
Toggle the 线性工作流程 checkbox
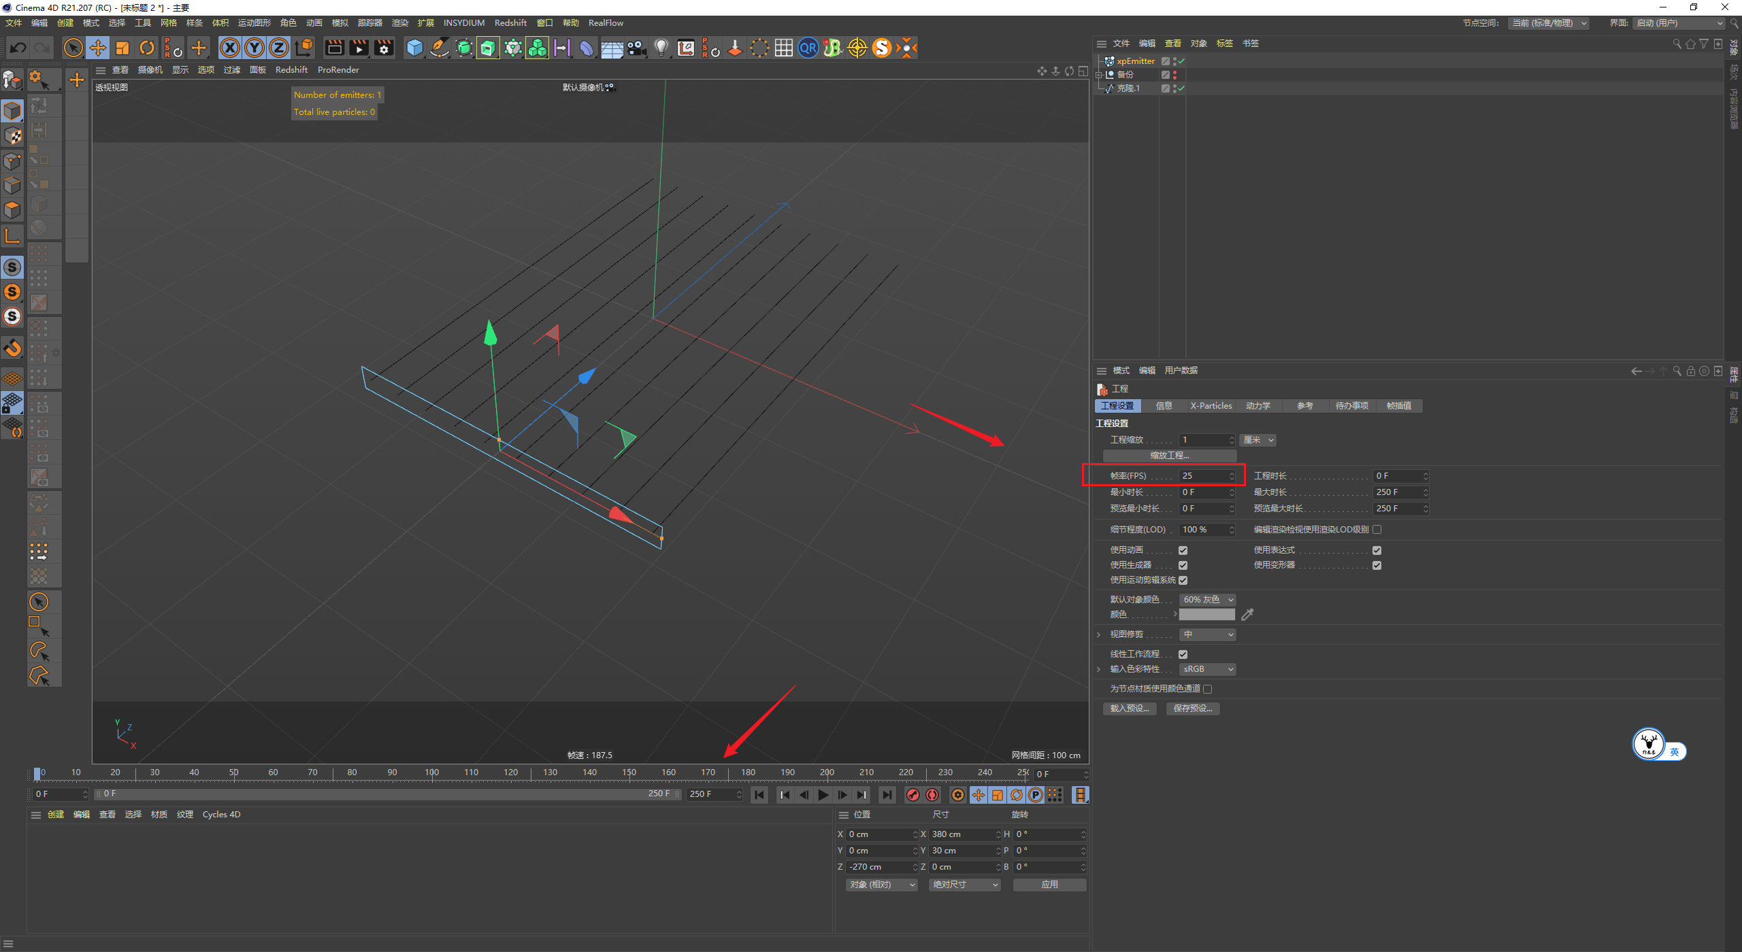point(1183,654)
